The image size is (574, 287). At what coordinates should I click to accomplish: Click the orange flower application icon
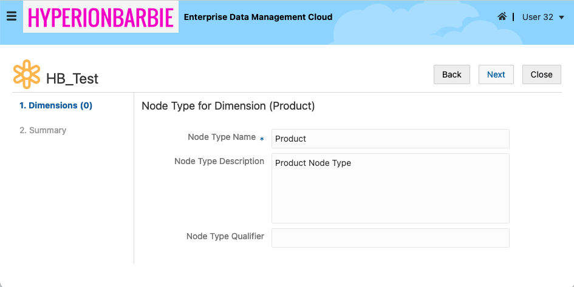(27, 74)
